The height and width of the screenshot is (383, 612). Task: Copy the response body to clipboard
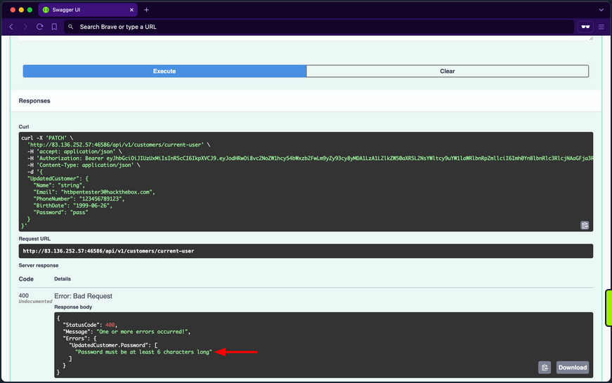545,367
